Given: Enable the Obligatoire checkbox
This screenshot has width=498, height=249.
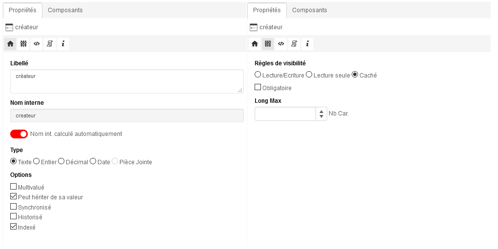Looking at the screenshot, I should tap(258, 88).
